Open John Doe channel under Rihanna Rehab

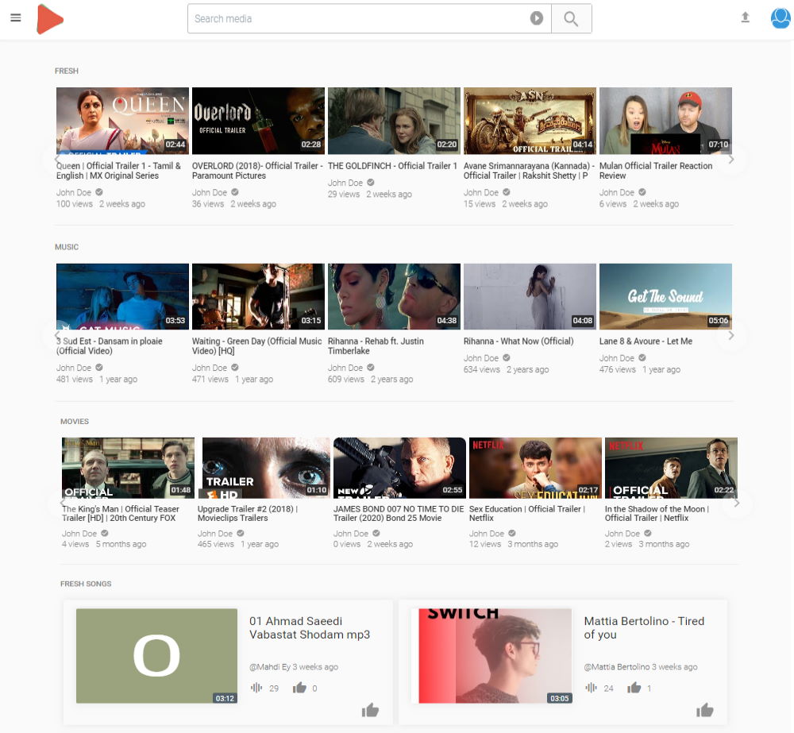point(345,368)
